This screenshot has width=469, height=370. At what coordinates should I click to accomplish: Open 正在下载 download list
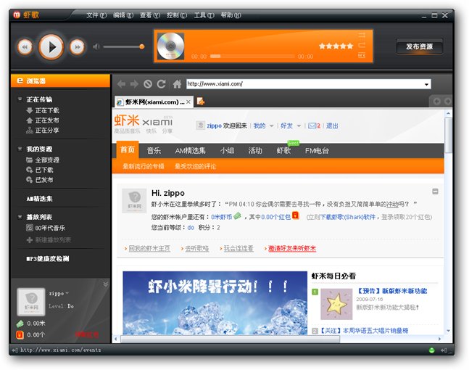(43, 110)
